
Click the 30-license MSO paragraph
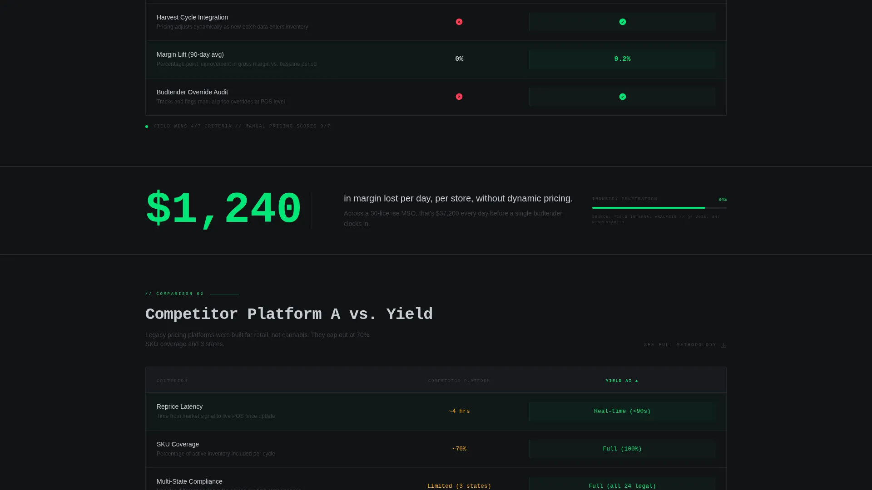(x=453, y=218)
